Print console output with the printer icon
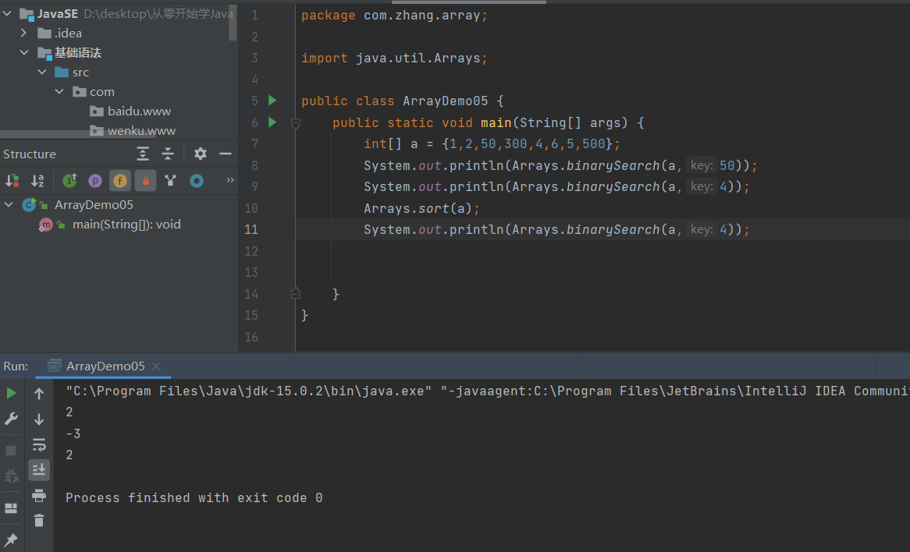 [39, 495]
